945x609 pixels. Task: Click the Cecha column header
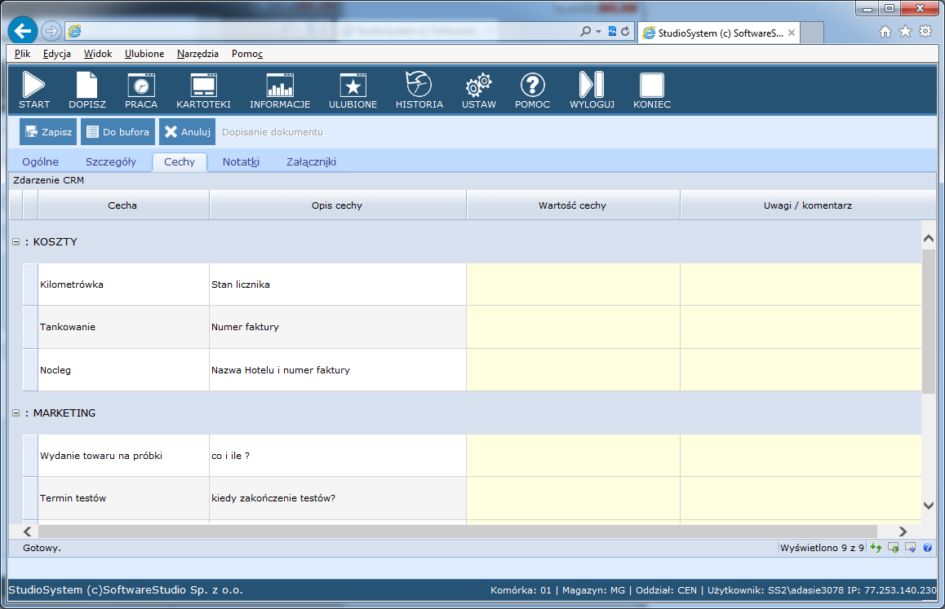coord(123,205)
